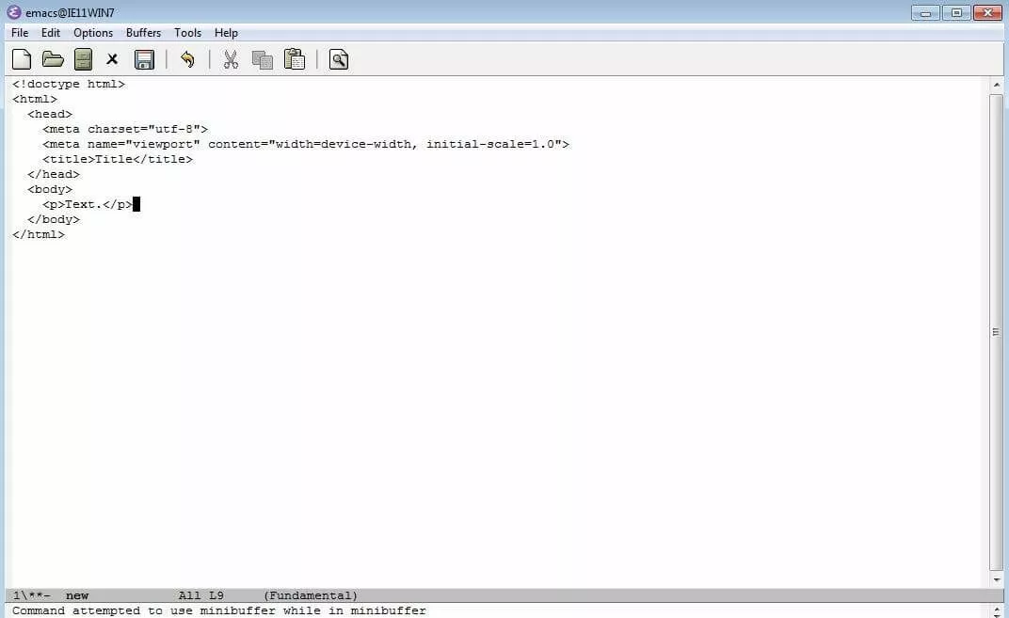Open the directory (Dired) cabinet icon

(83, 60)
